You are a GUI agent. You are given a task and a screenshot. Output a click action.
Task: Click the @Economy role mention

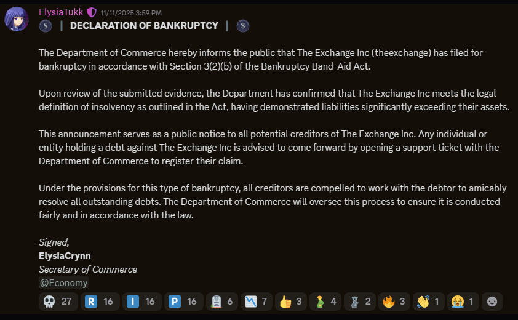(63, 283)
